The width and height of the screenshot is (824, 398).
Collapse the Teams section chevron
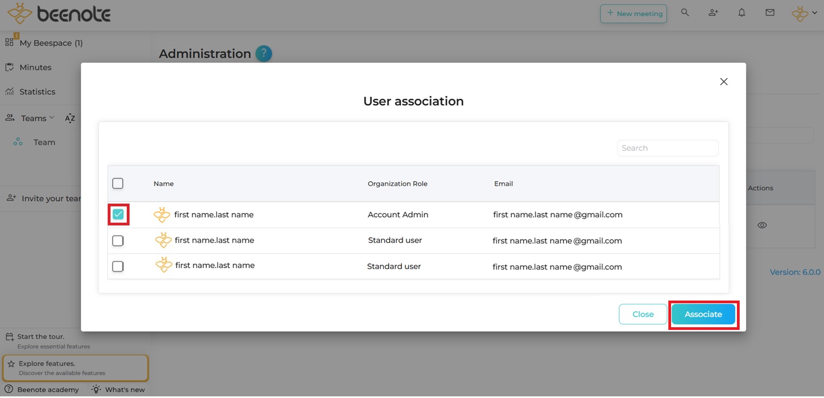[52, 118]
